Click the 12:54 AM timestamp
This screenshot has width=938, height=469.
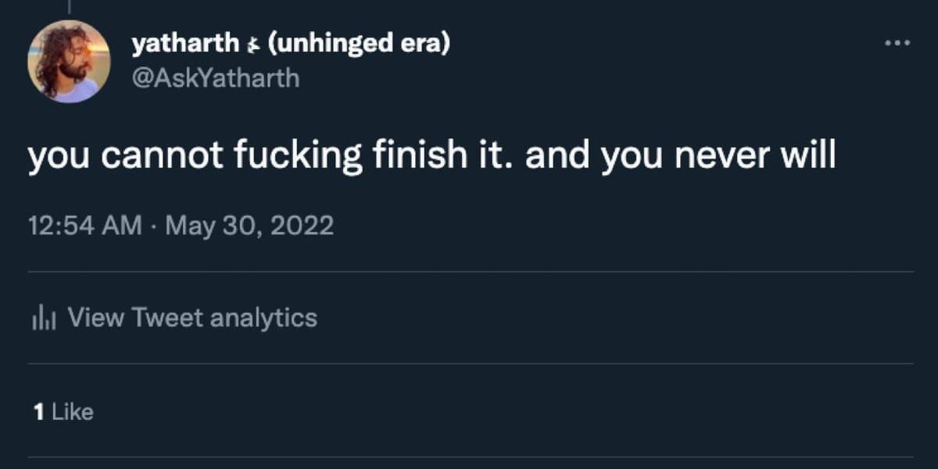[x=85, y=226]
